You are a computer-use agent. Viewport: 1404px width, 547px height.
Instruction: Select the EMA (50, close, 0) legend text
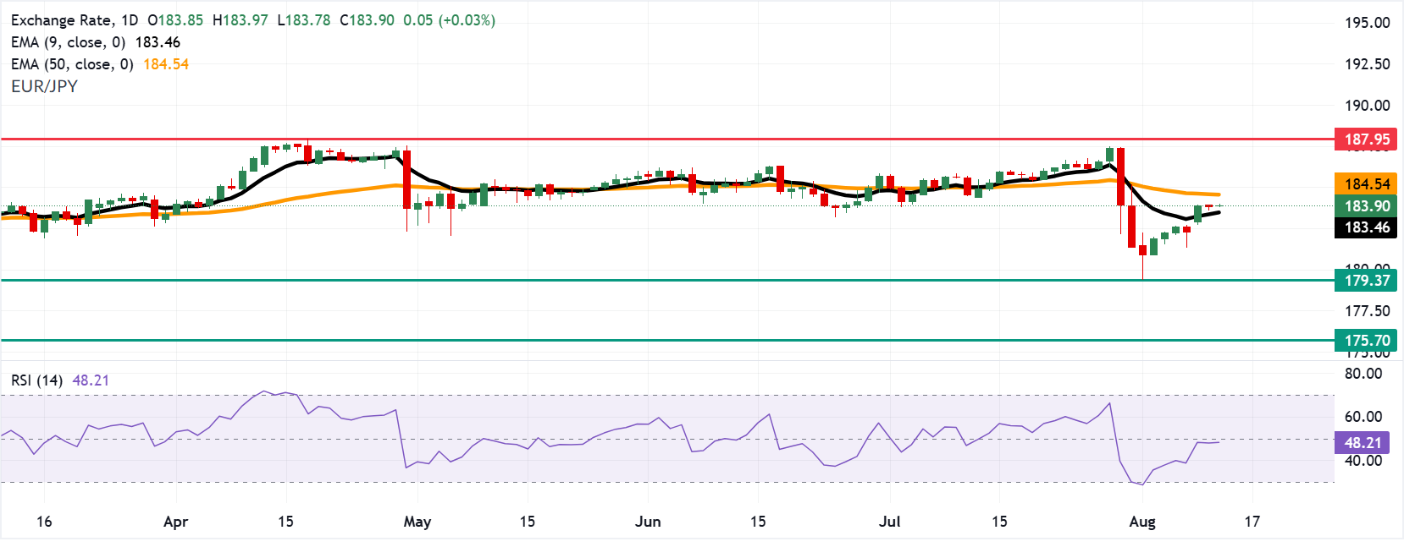(72, 64)
